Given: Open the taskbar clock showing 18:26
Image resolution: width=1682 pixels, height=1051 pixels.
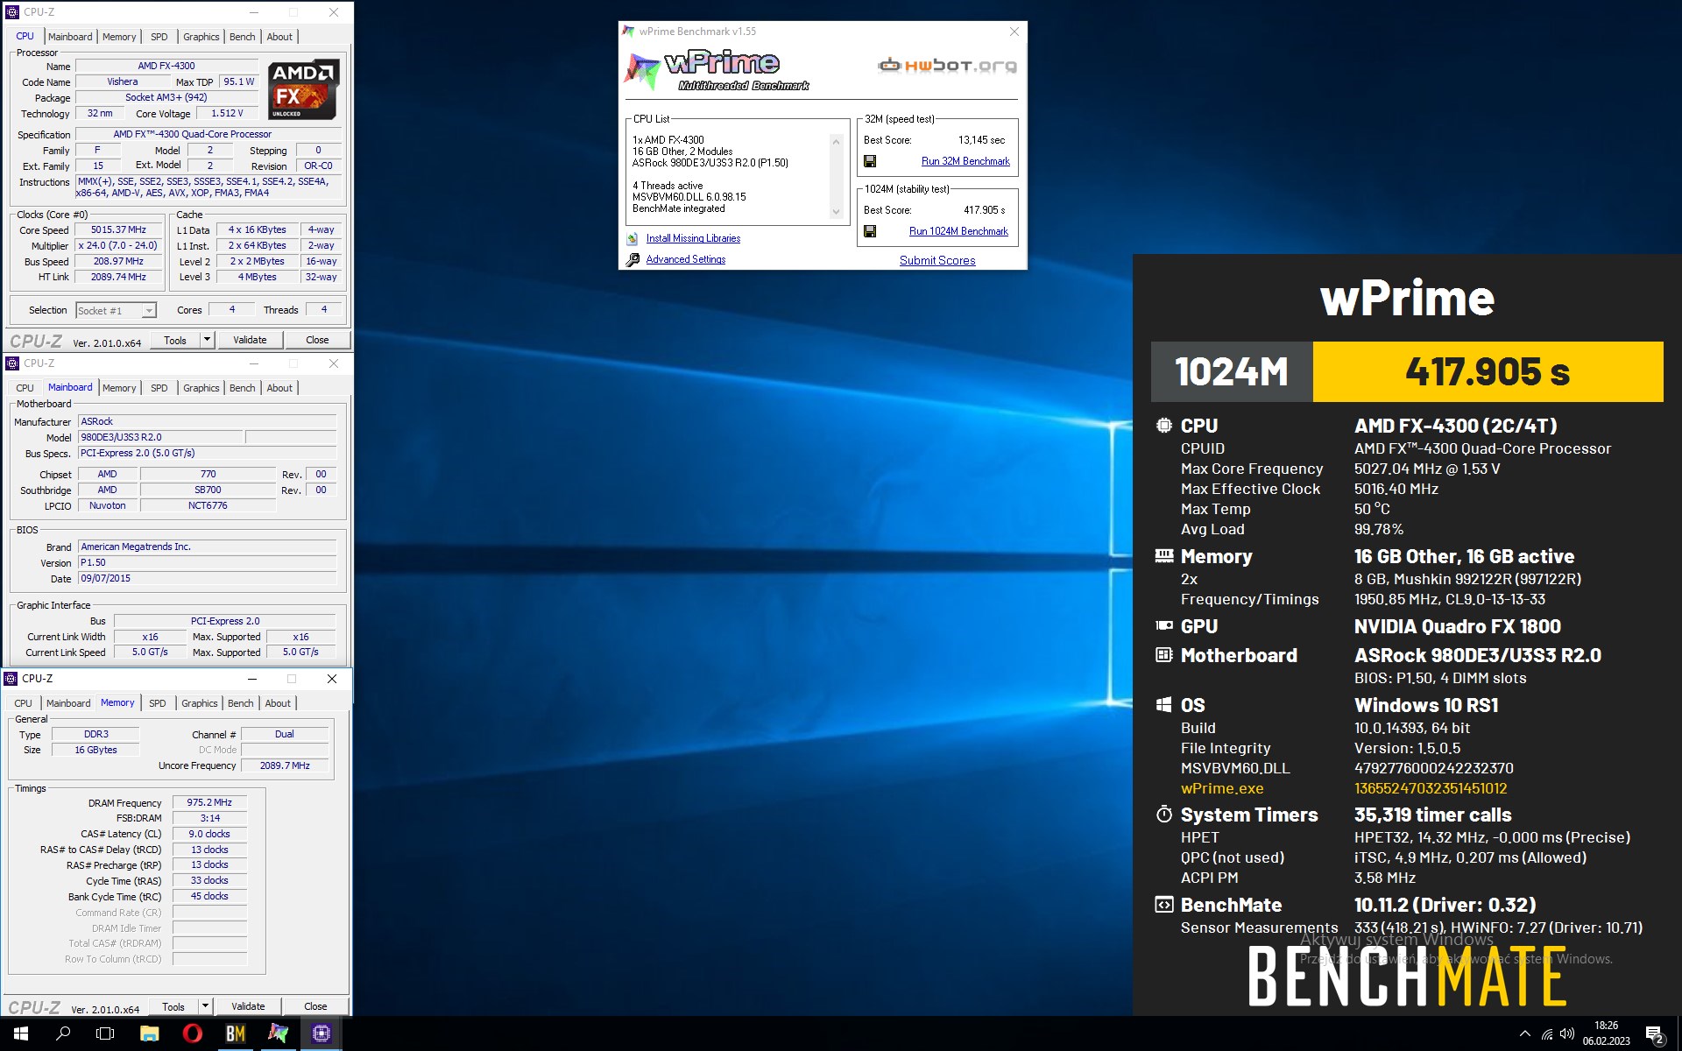Looking at the screenshot, I should (1606, 1033).
